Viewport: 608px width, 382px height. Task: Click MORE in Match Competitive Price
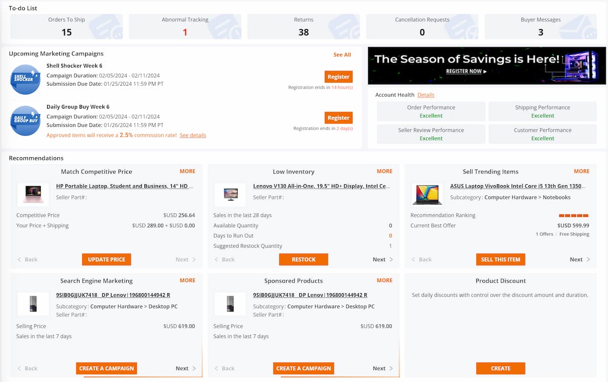187,171
